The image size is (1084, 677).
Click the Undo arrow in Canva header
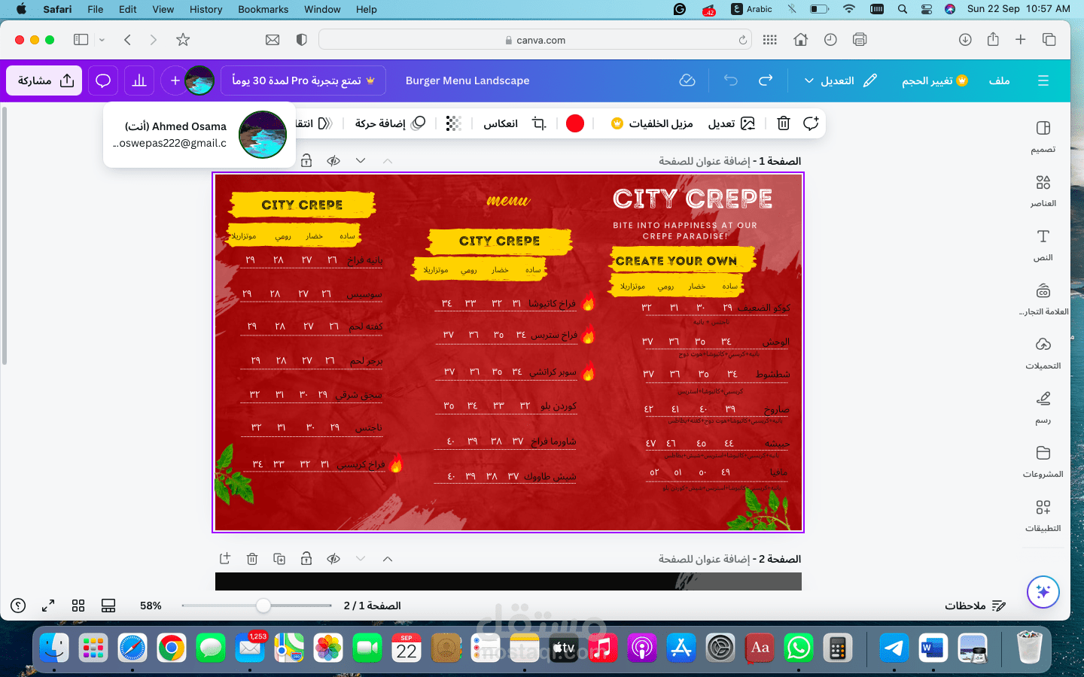[730, 80]
